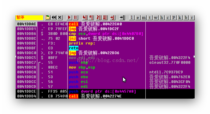
Task: Show Breakpoints via 'b' button
Action: pyautogui.click(x=186, y=17)
